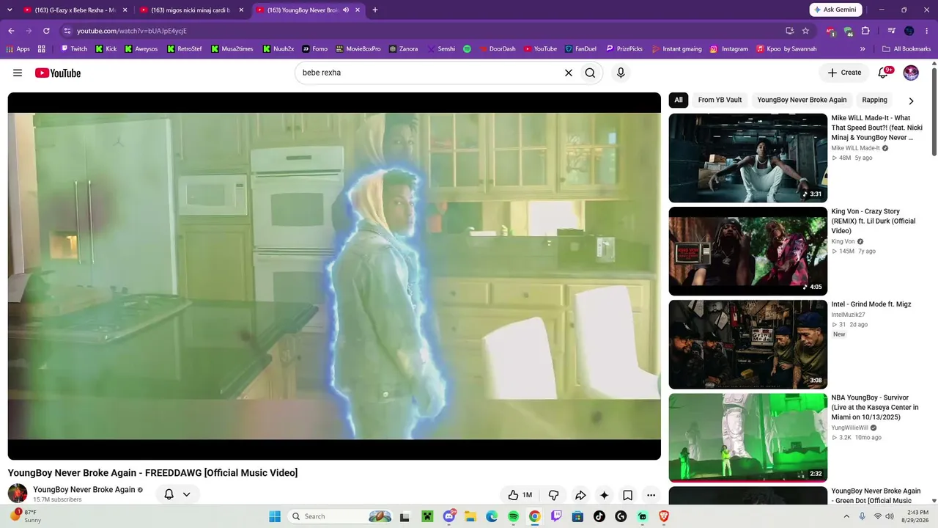
Task: Open Ask Gemini
Action: point(836,10)
